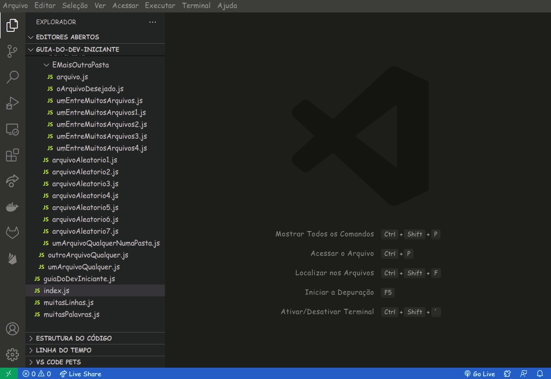This screenshot has height=379, width=551.
Task: Open the Source Control view icon
Action: (x=12, y=51)
